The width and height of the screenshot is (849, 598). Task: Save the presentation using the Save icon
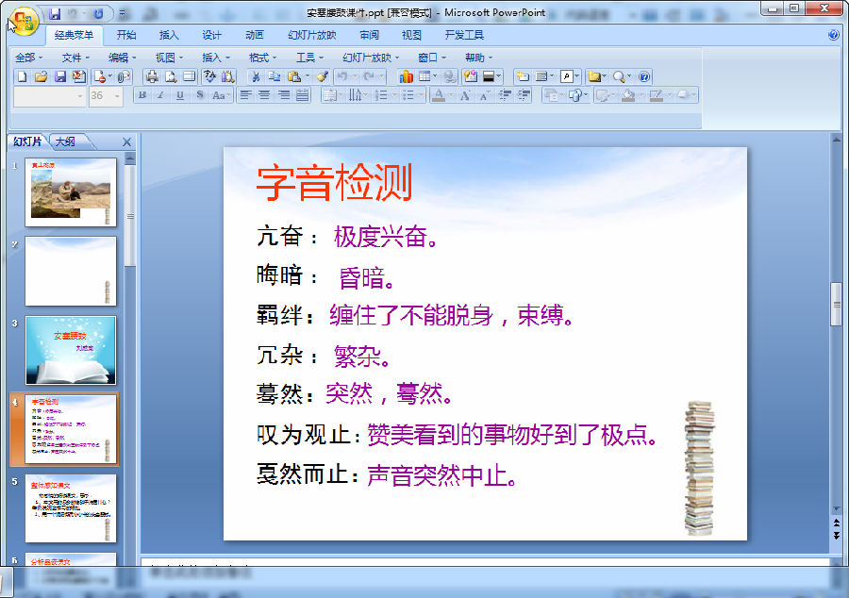tap(58, 78)
